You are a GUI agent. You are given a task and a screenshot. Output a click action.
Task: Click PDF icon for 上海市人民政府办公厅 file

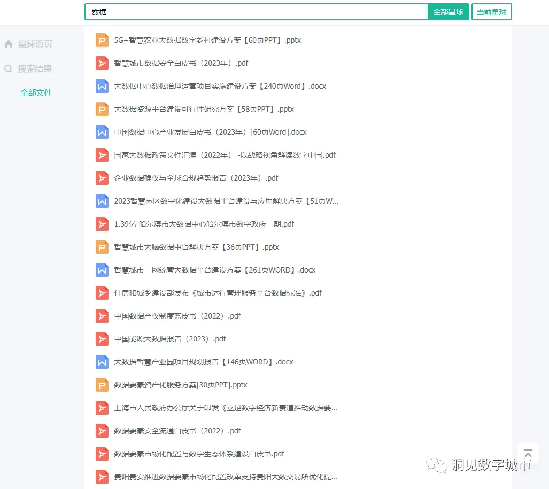click(102, 408)
